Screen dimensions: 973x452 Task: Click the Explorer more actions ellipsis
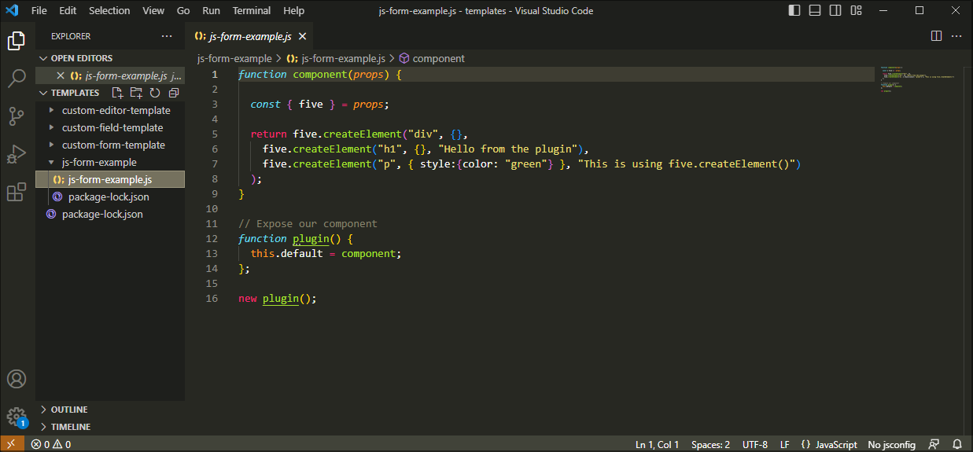(167, 36)
